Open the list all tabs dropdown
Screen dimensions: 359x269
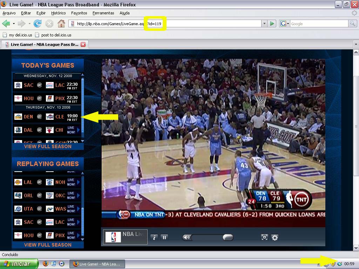[356, 44]
